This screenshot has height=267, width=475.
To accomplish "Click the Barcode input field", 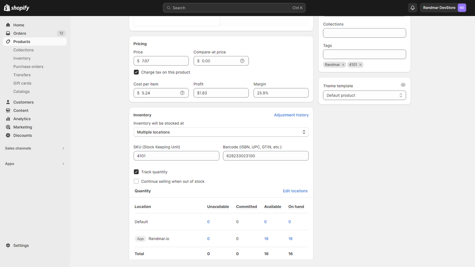I will 266,156.
